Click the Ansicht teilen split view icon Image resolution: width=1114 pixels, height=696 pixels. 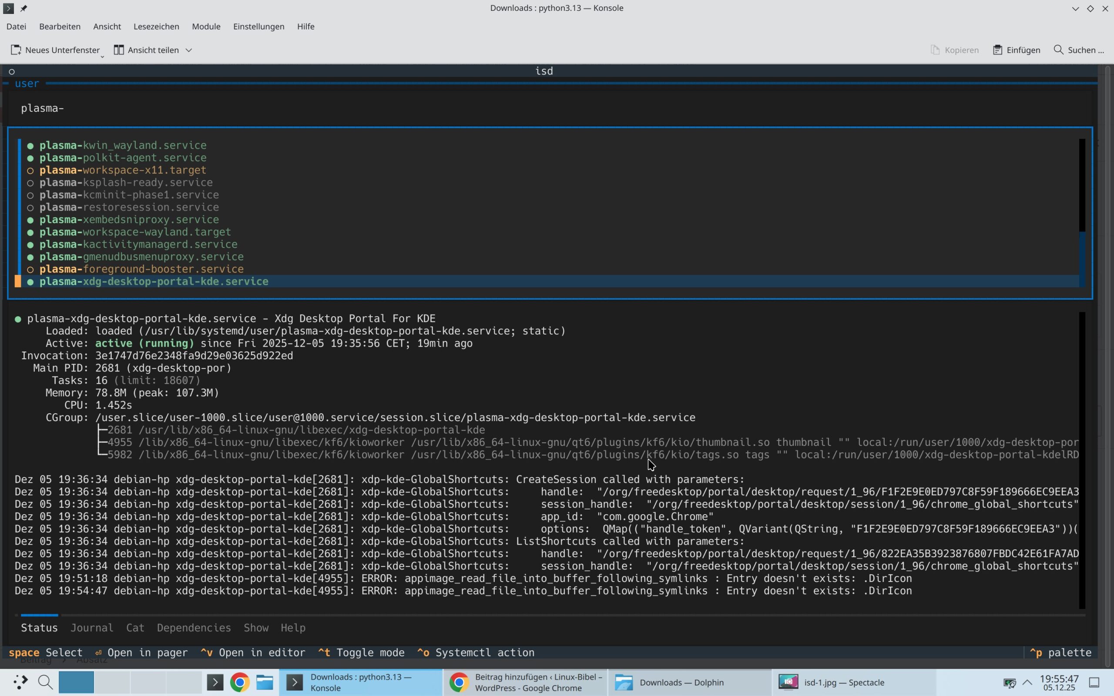119,50
